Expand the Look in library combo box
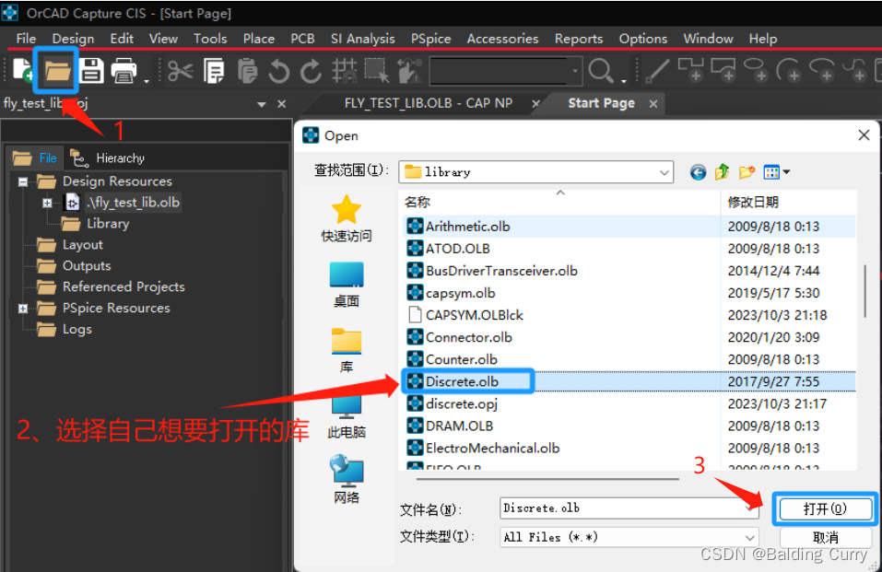 point(664,172)
